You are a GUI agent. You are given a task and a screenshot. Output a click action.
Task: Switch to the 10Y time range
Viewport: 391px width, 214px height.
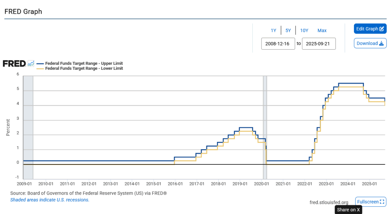tap(304, 31)
